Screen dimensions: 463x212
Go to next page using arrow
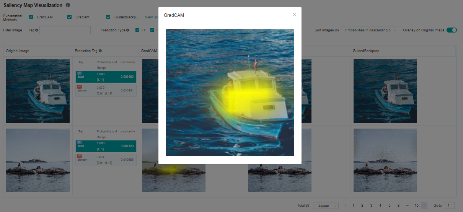coord(424,205)
